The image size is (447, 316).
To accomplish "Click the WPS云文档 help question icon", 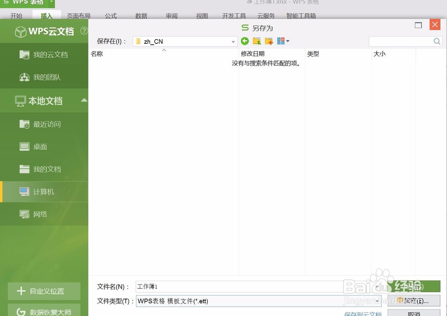I will pyautogui.click(x=84, y=30).
